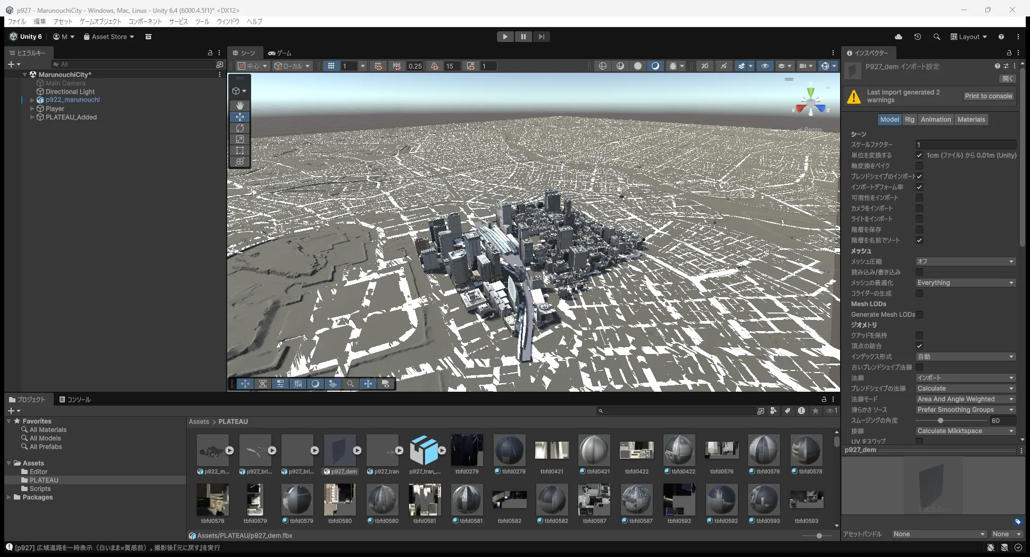Toggle the 階層を名前でソート checkbox
1030x557 pixels.
[x=919, y=240]
